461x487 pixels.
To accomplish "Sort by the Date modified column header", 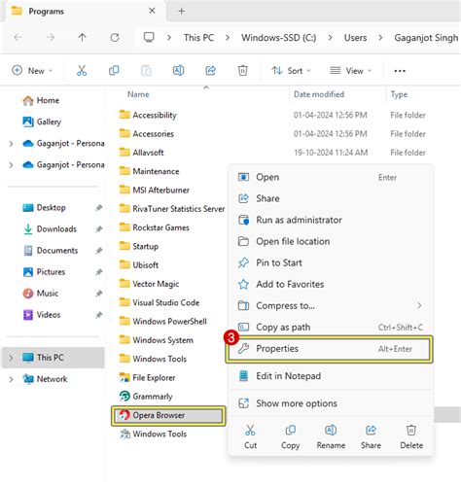I will [x=319, y=94].
